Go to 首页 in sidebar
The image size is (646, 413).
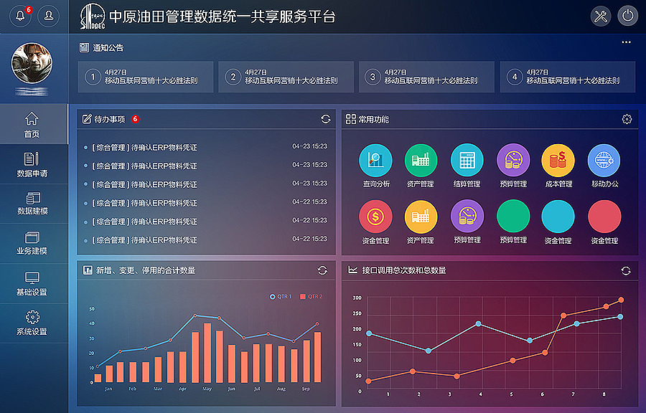click(x=34, y=124)
